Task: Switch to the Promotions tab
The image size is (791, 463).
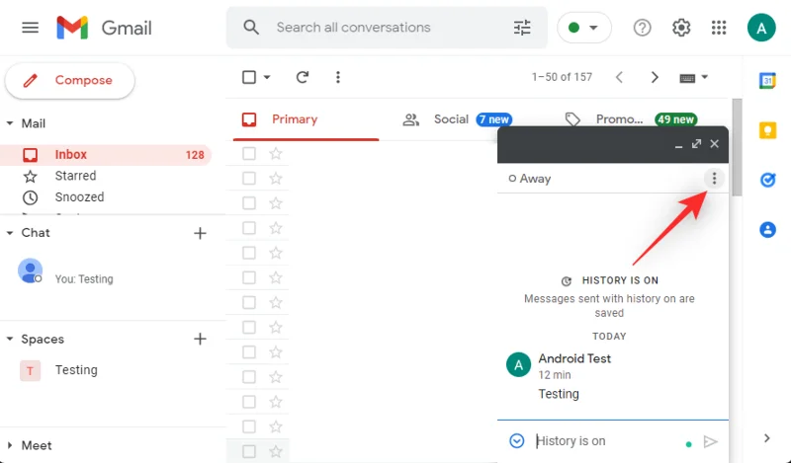Action: [631, 119]
